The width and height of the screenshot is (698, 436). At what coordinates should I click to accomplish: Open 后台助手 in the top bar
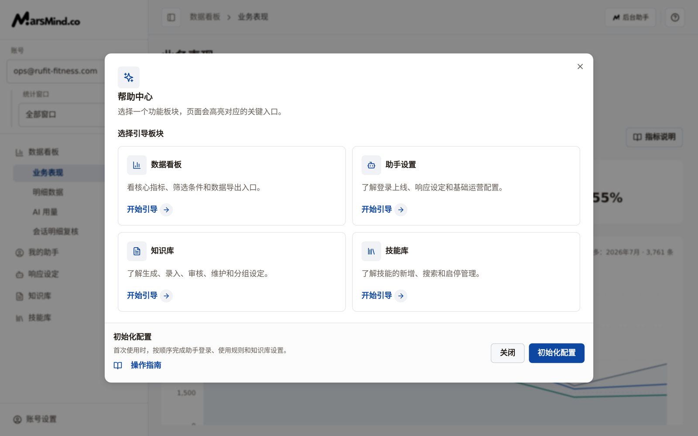click(630, 17)
